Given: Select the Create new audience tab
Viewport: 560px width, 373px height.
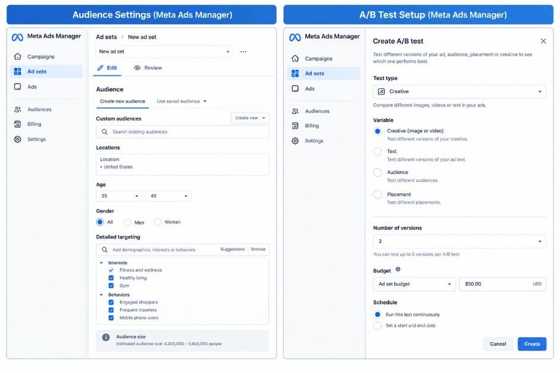Looking at the screenshot, I should click(x=122, y=101).
